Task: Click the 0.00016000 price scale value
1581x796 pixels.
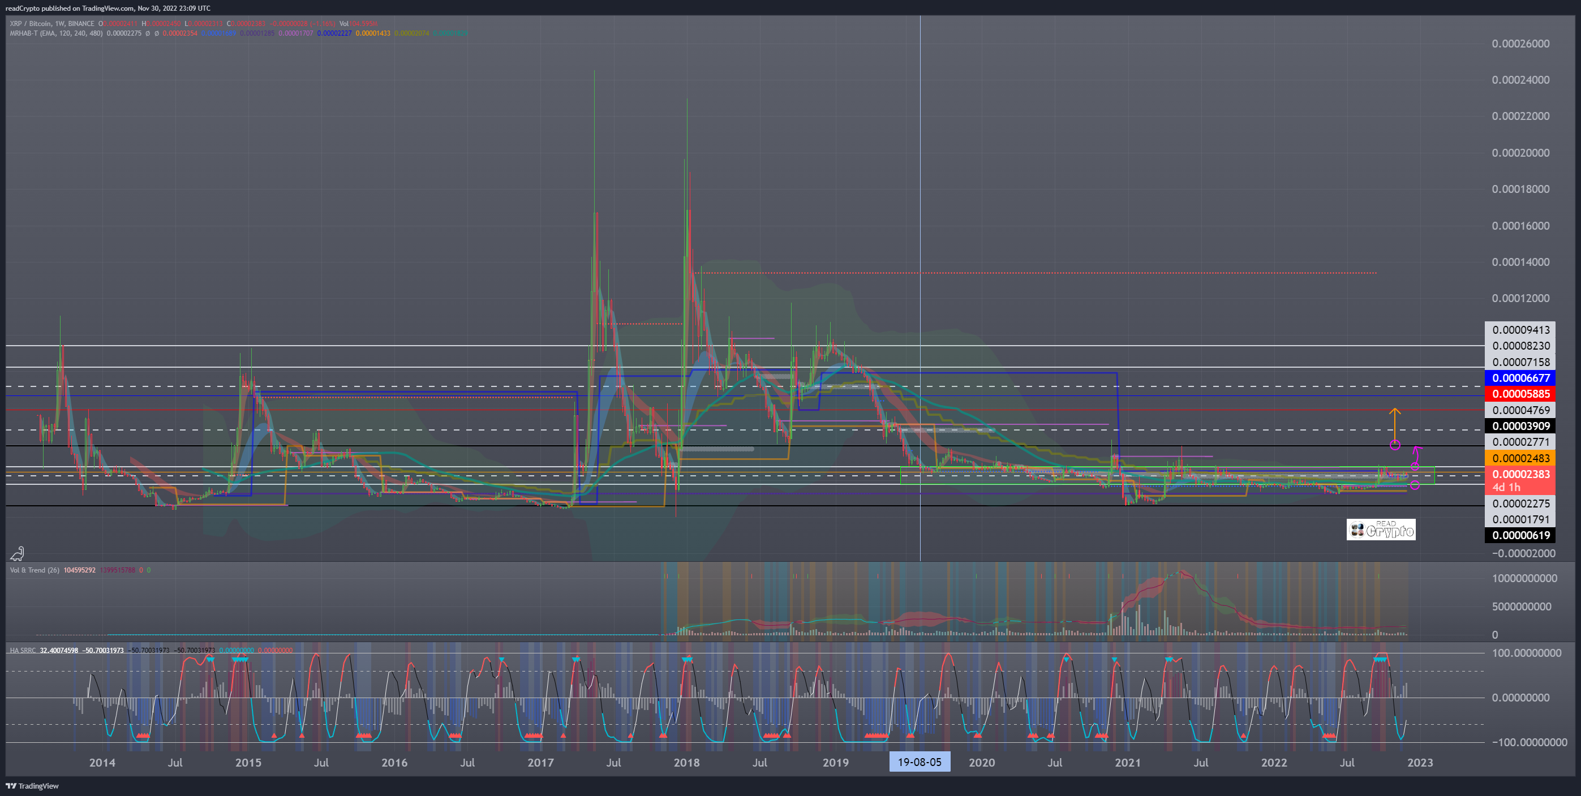Action: tap(1520, 226)
